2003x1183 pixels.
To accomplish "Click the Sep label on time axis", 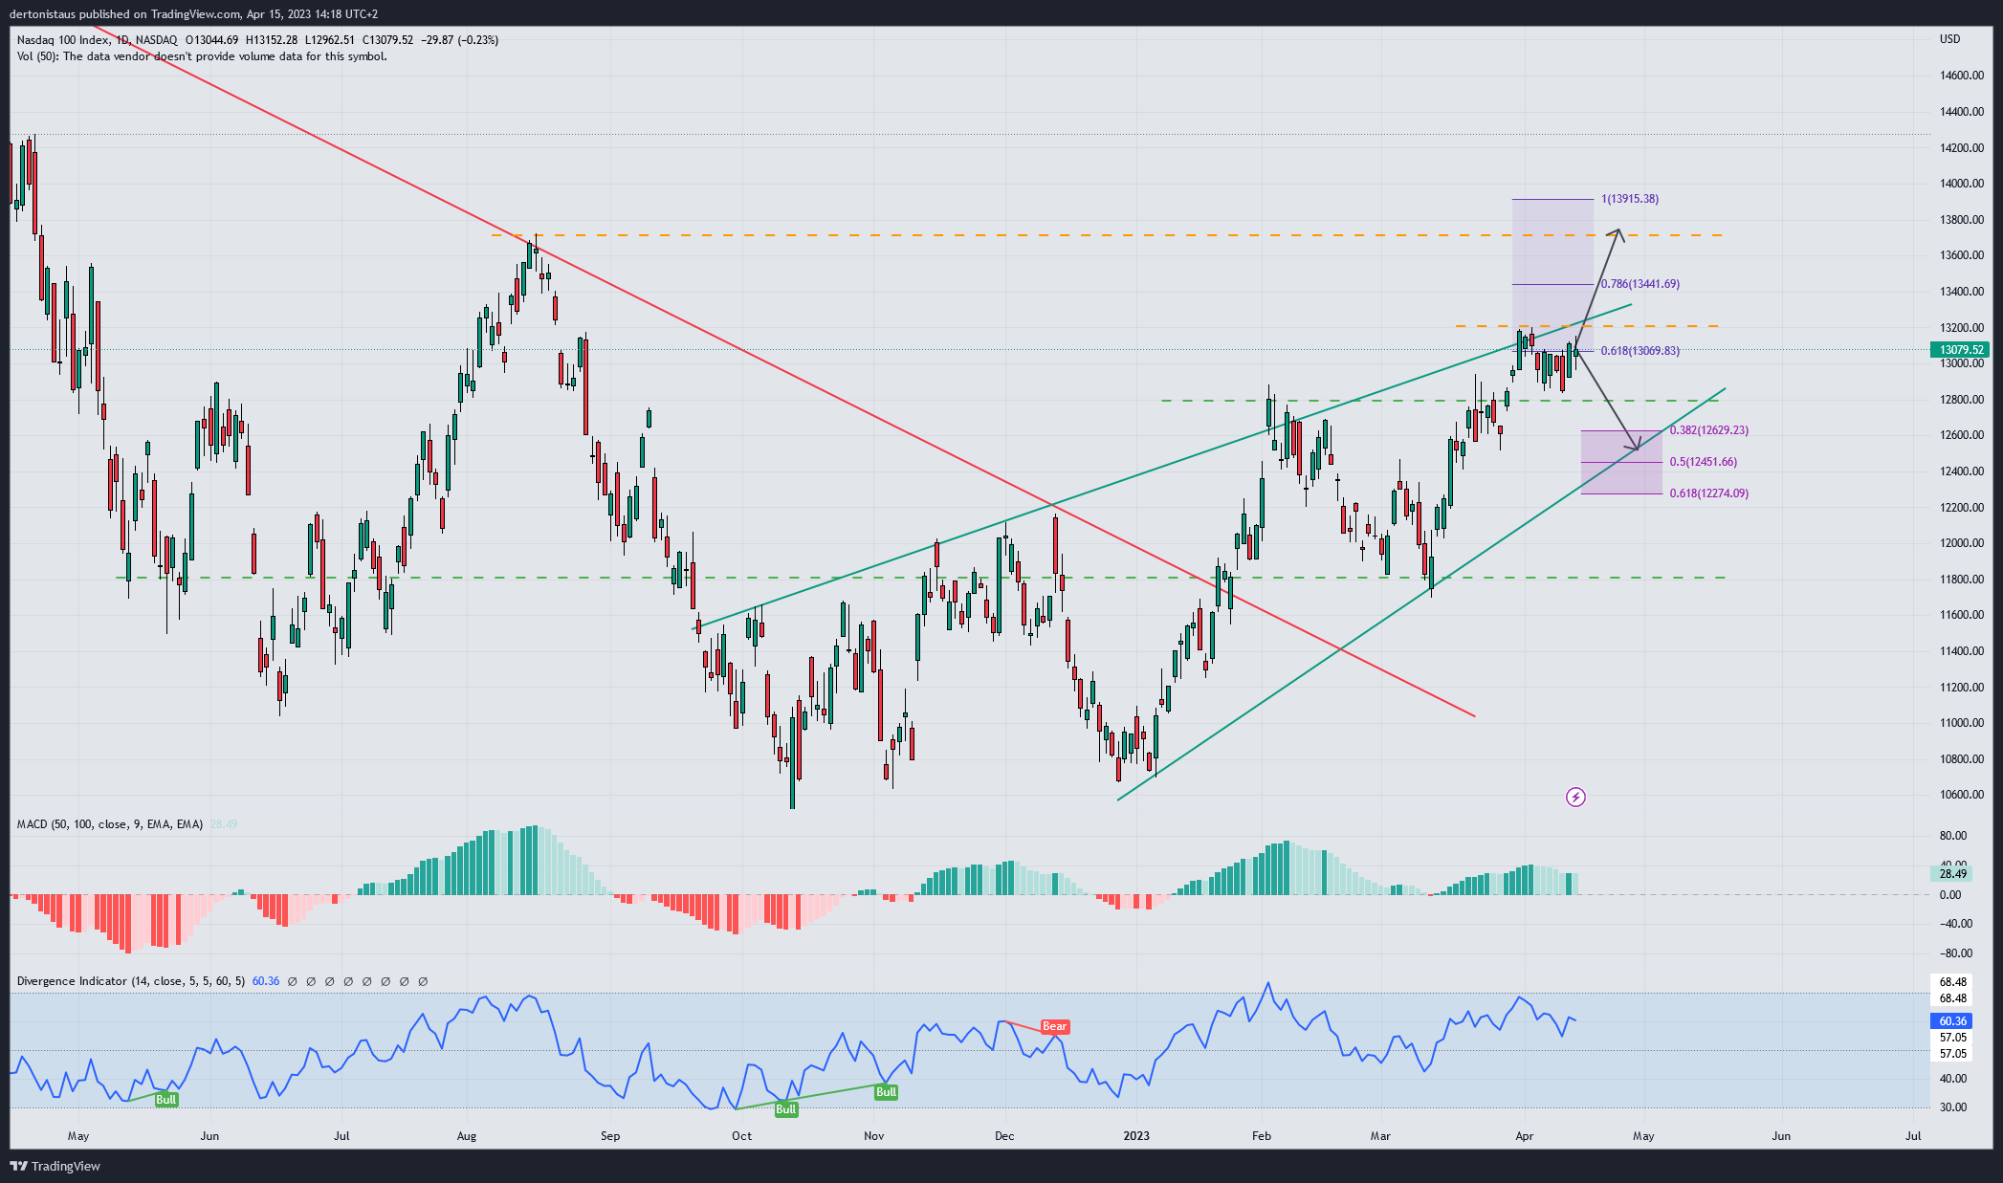I will point(610,1136).
